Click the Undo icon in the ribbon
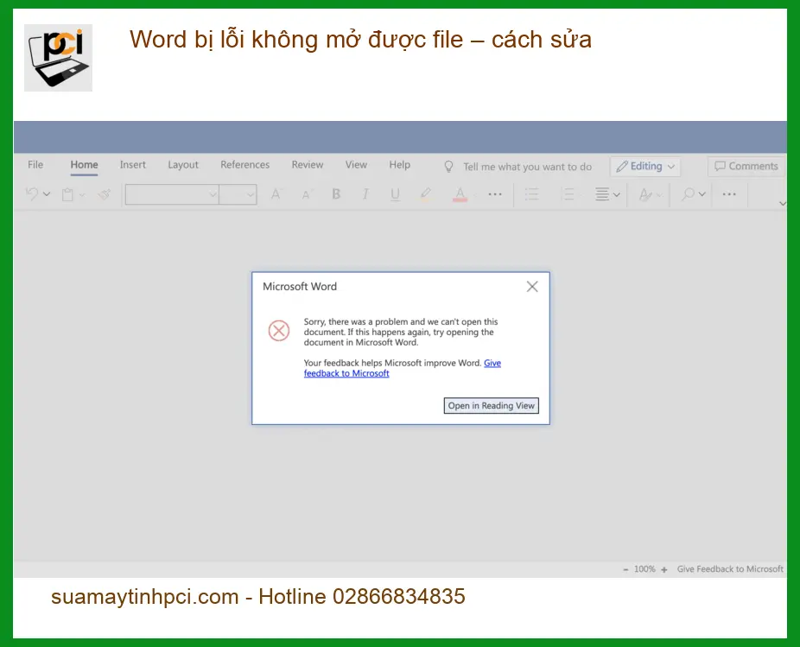 (32, 193)
